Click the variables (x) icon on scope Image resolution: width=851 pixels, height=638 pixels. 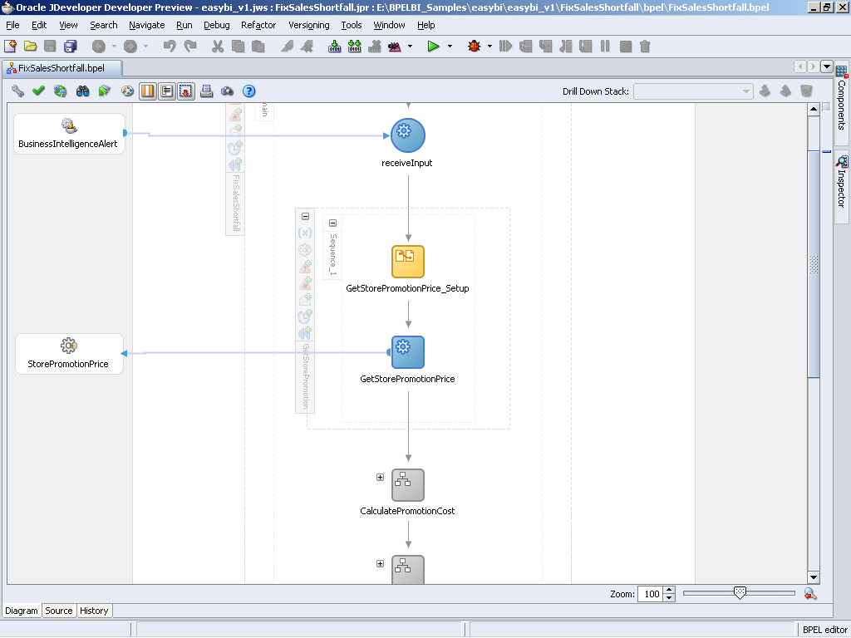[305, 233]
